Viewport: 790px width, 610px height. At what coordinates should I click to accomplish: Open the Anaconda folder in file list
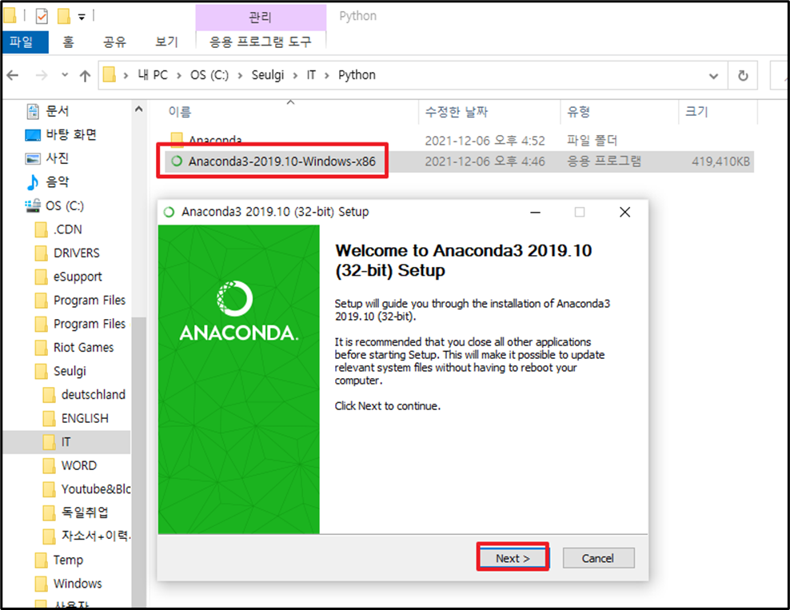click(x=214, y=140)
